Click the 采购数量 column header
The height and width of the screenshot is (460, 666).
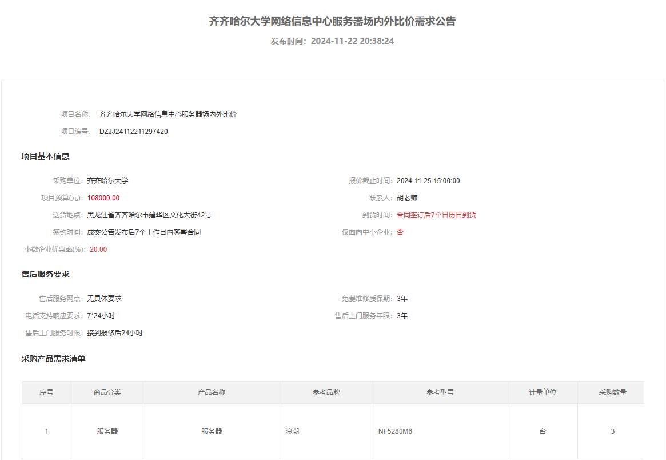coord(612,392)
